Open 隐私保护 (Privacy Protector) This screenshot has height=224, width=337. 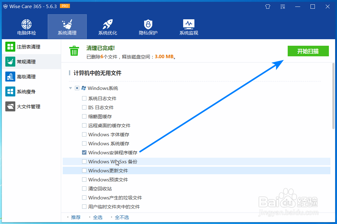click(x=148, y=26)
